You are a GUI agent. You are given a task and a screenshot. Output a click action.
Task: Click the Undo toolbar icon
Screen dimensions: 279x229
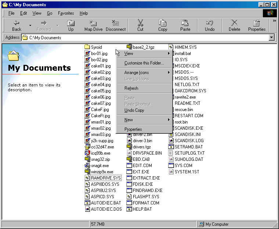(x=210, y=25)
